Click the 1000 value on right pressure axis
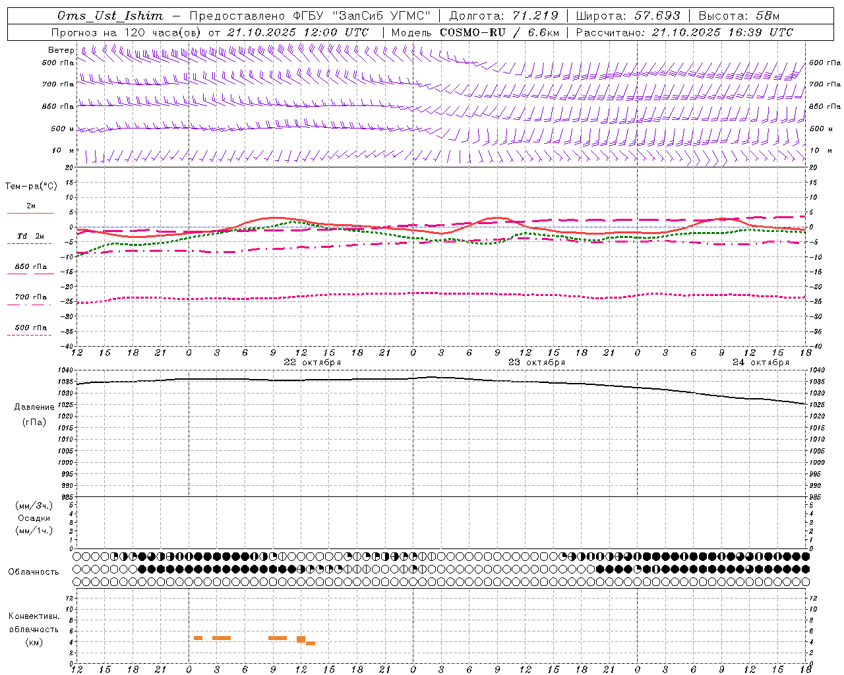Image resolution: width=844 pixels, height=675 pixels. tap(817, 462)
